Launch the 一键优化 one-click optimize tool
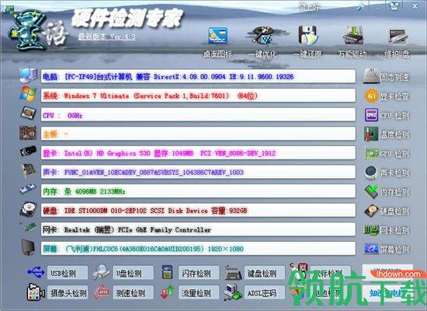Image resolution: width=427 pixels, height=311 pixels. pyautogui.click(x=262, y=42)
